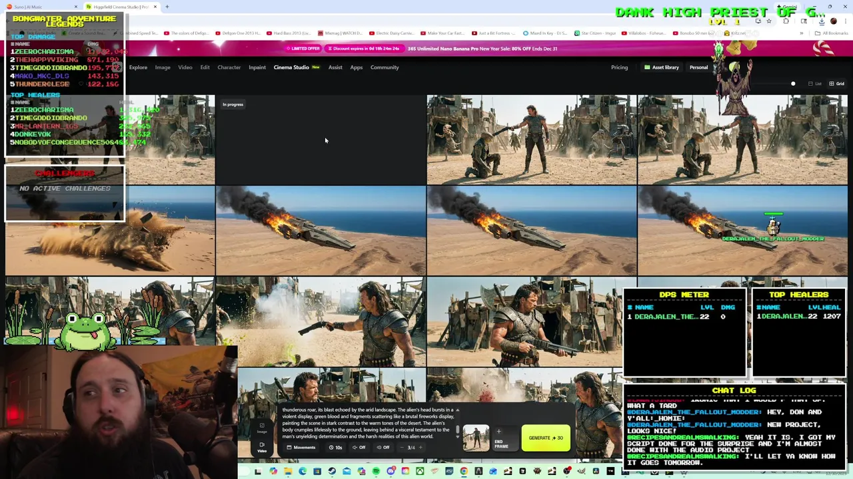The image size is (853, 479).
Task: Open the Character nav item
Action: click(x=229, y=67)
